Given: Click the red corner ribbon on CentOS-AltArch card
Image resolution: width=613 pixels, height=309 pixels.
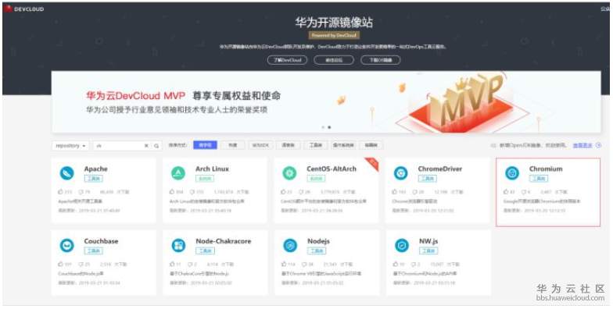Looking at the screenshot, I should (x=372, y=164).
